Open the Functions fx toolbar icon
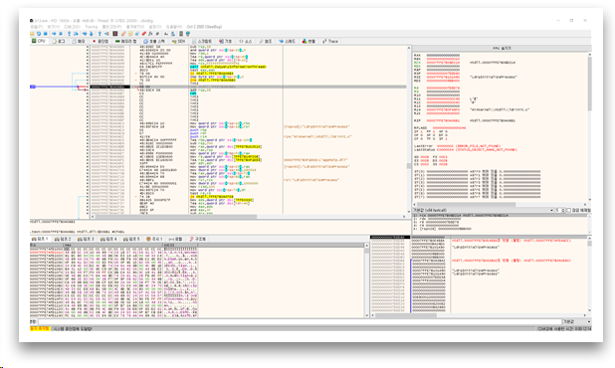The height and width of the screenshot is (368, 615). click(x=150, y=34)
